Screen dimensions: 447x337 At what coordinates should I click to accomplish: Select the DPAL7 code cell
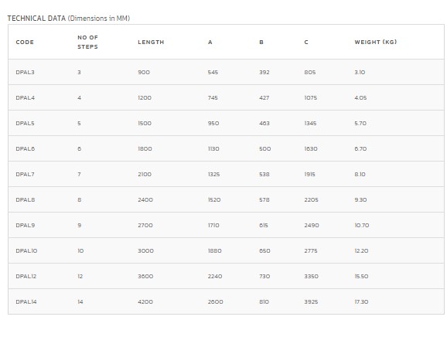click(25, 175)
